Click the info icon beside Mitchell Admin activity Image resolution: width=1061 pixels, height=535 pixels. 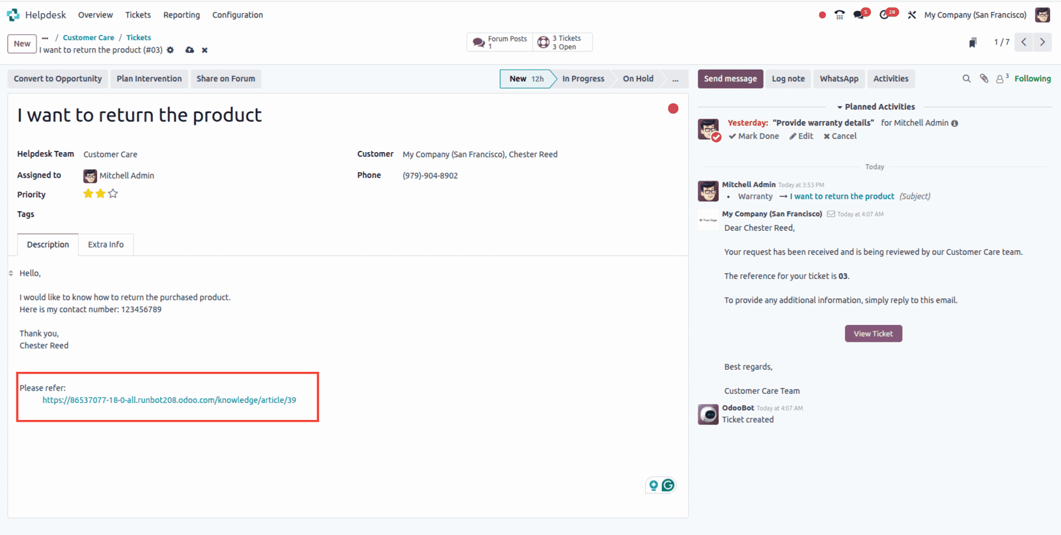click(x=955, y=124)
